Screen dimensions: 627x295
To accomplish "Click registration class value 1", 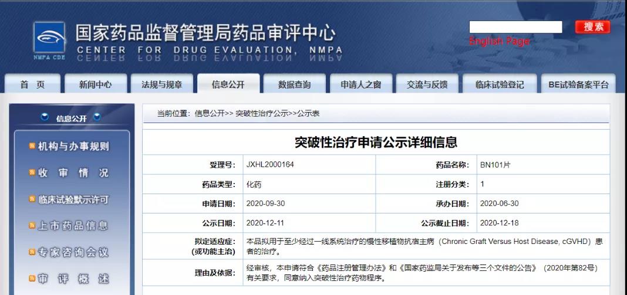I will pyautogui.click(x=482, y=184).
